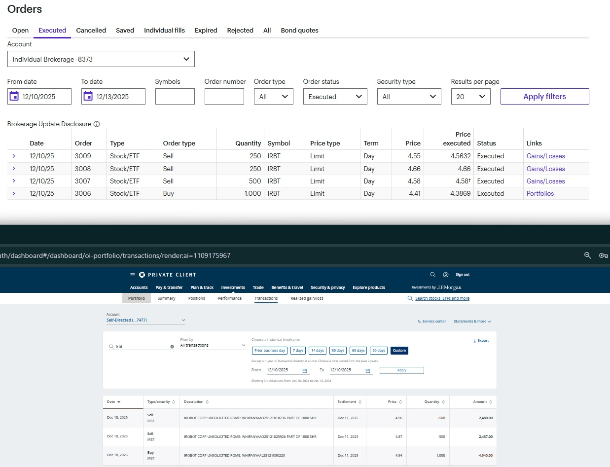Click the Export download icon

[474, 341]
